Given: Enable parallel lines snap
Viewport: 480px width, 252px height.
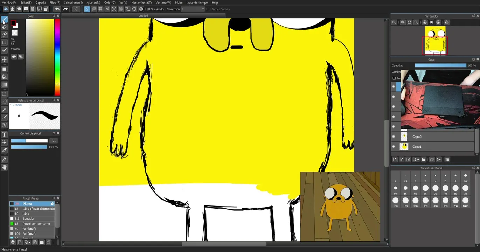Looking at the screenshot, I should (94, 9).
